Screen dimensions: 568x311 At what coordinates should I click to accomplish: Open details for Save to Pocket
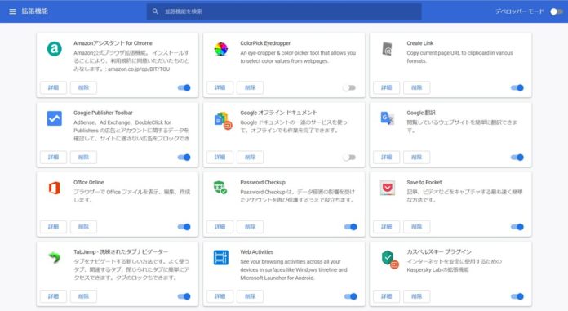click(x=387, y=227)
